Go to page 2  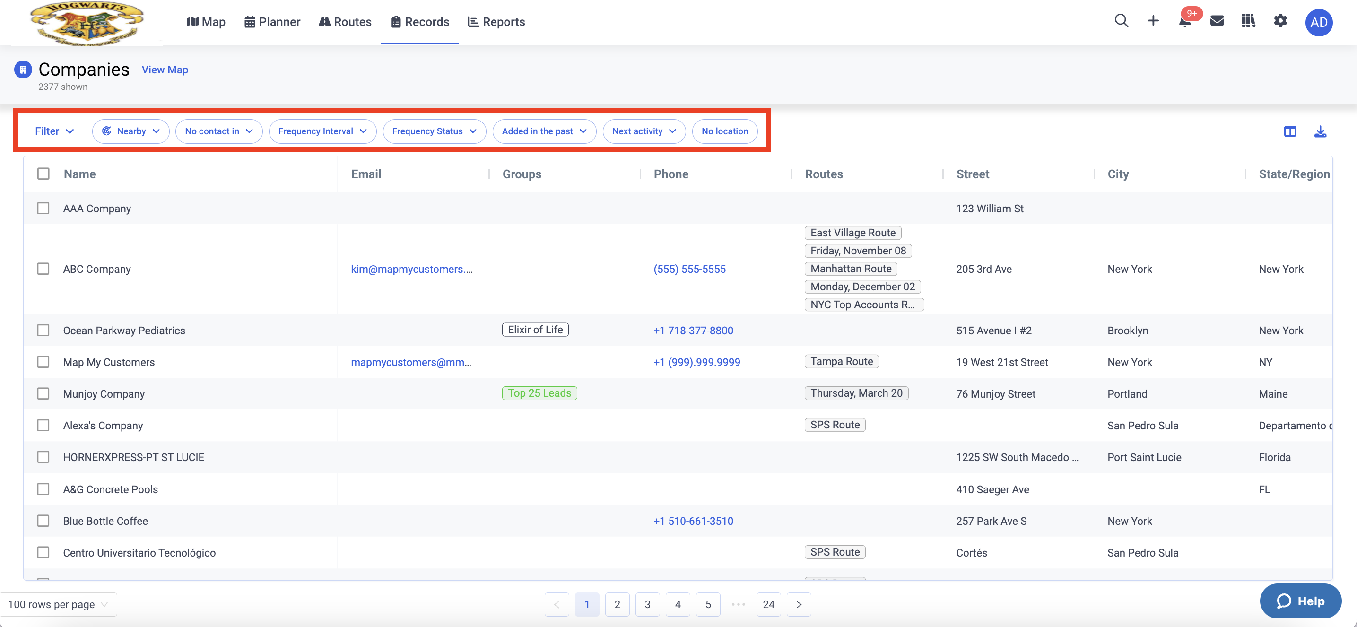(x=618, y=604)
